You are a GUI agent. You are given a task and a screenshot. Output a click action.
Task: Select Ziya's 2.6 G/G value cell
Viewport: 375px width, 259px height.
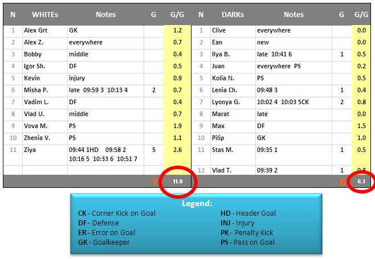pos(177,150)
